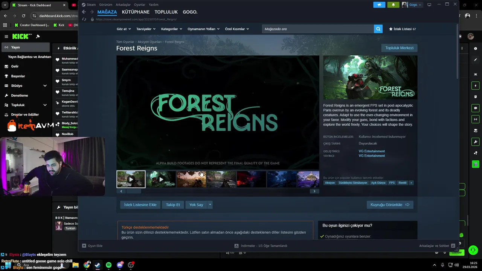Screen dimensions: 482x271
Task: Open Steam Big Picture mode monitor icon
Action: point(429,5)
